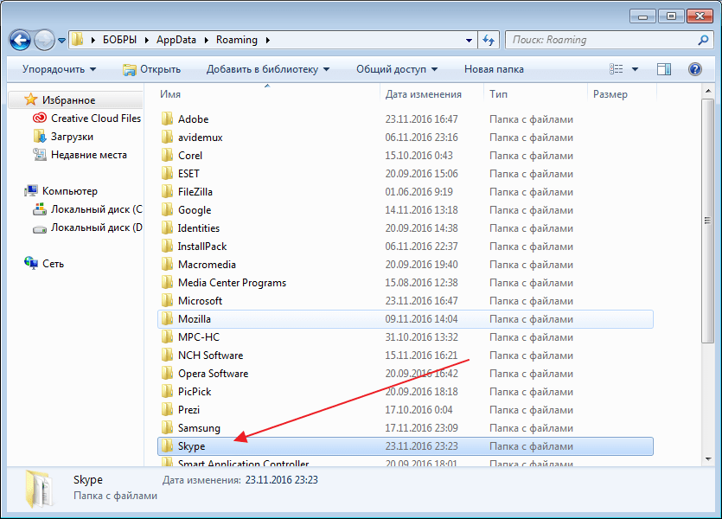Click the Refresh button beside address bar
The height and width of the screenshot is (519, 722).
[489, 40]
